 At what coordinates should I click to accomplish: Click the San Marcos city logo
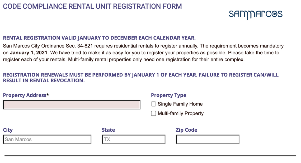pos(255,14)
